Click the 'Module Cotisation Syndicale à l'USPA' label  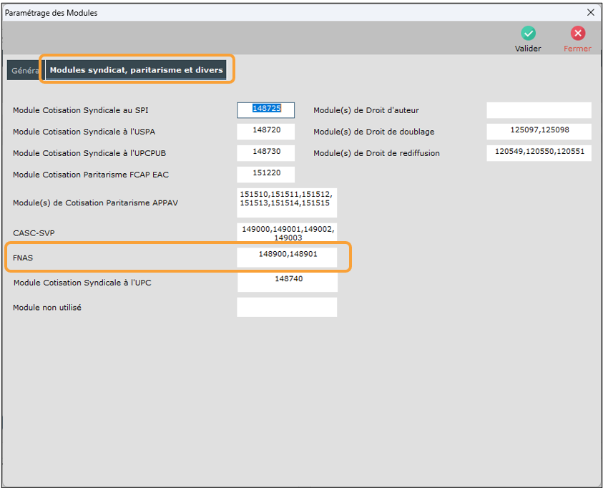point(84,132)
